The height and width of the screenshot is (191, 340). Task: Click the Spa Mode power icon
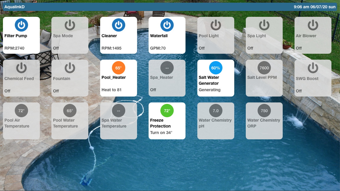(x=70, y=25)
